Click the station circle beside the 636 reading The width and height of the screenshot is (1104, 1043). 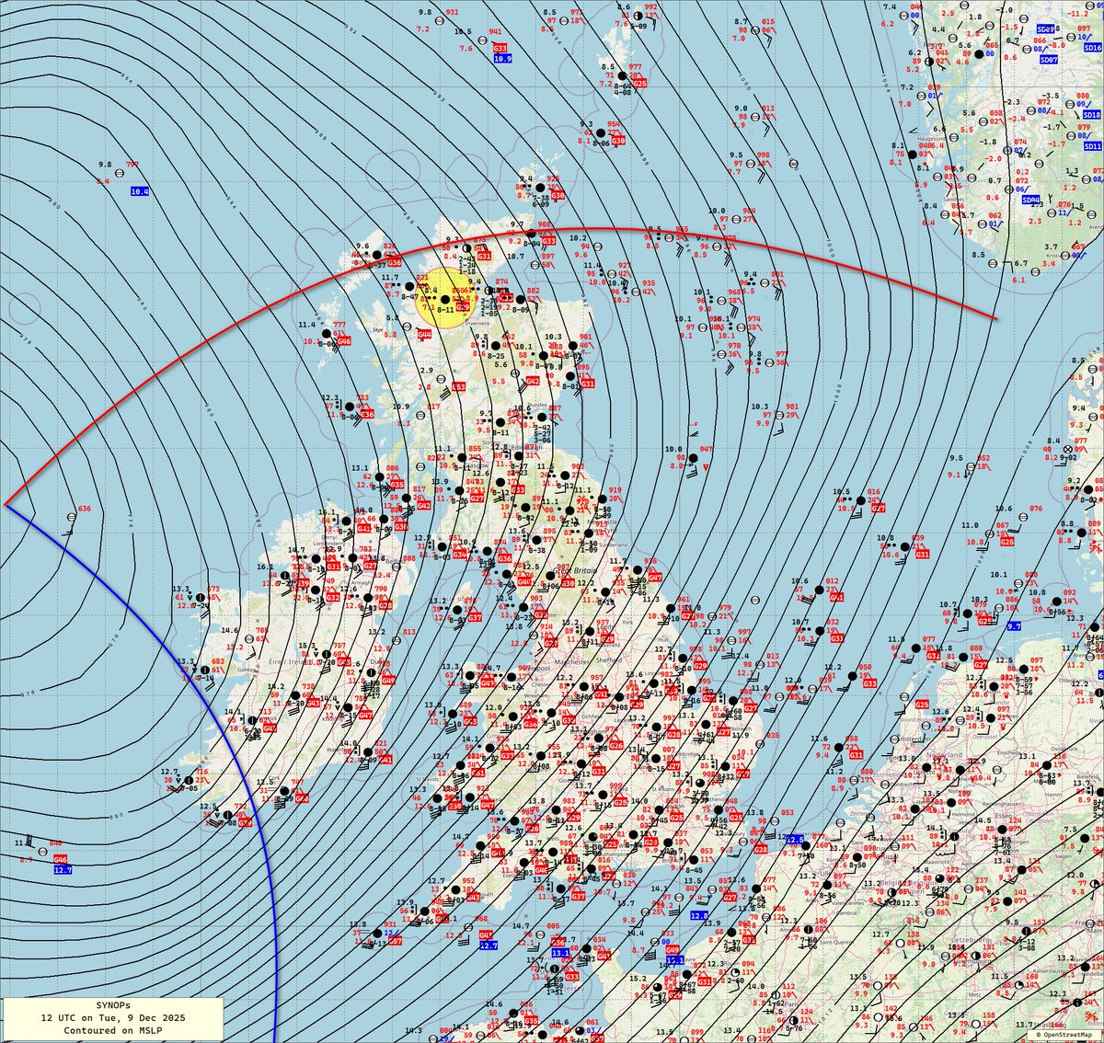pos(71,517)
